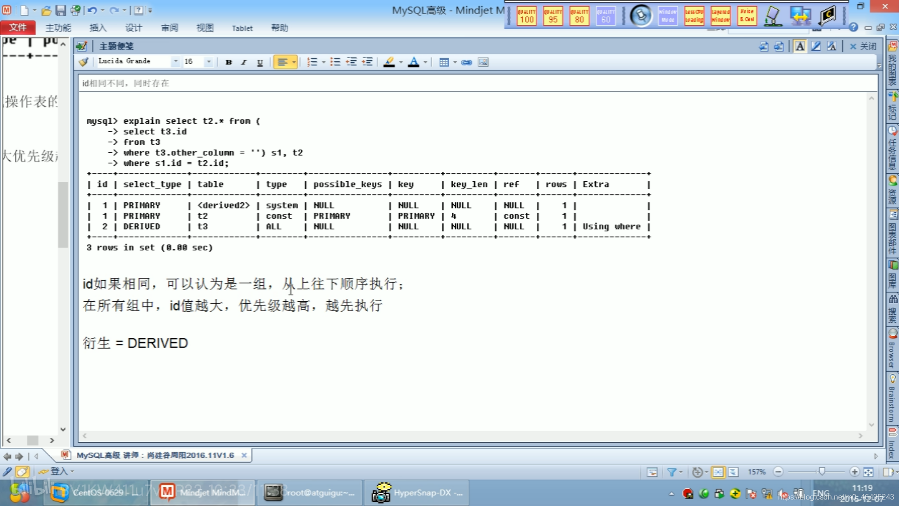This screenshot has width=899, height=506.
Task: Click the previous topic note icon
Action: (x=764, y=46)
